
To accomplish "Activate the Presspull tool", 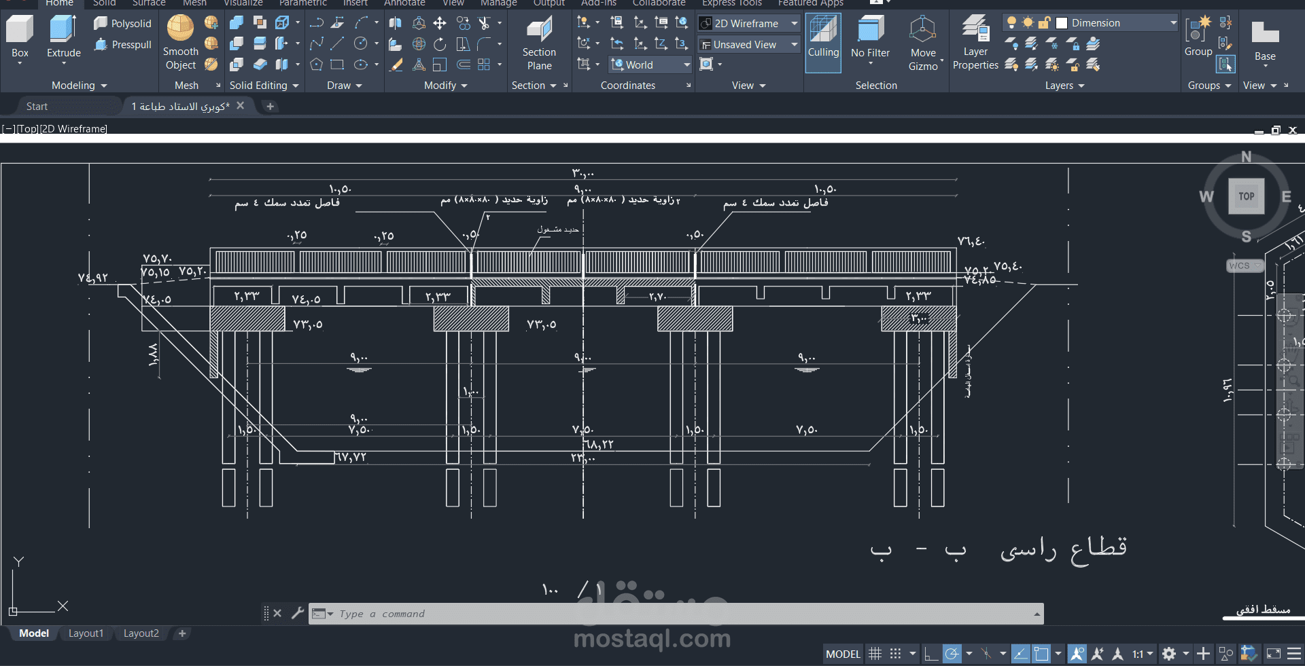I will coord(123,45).
